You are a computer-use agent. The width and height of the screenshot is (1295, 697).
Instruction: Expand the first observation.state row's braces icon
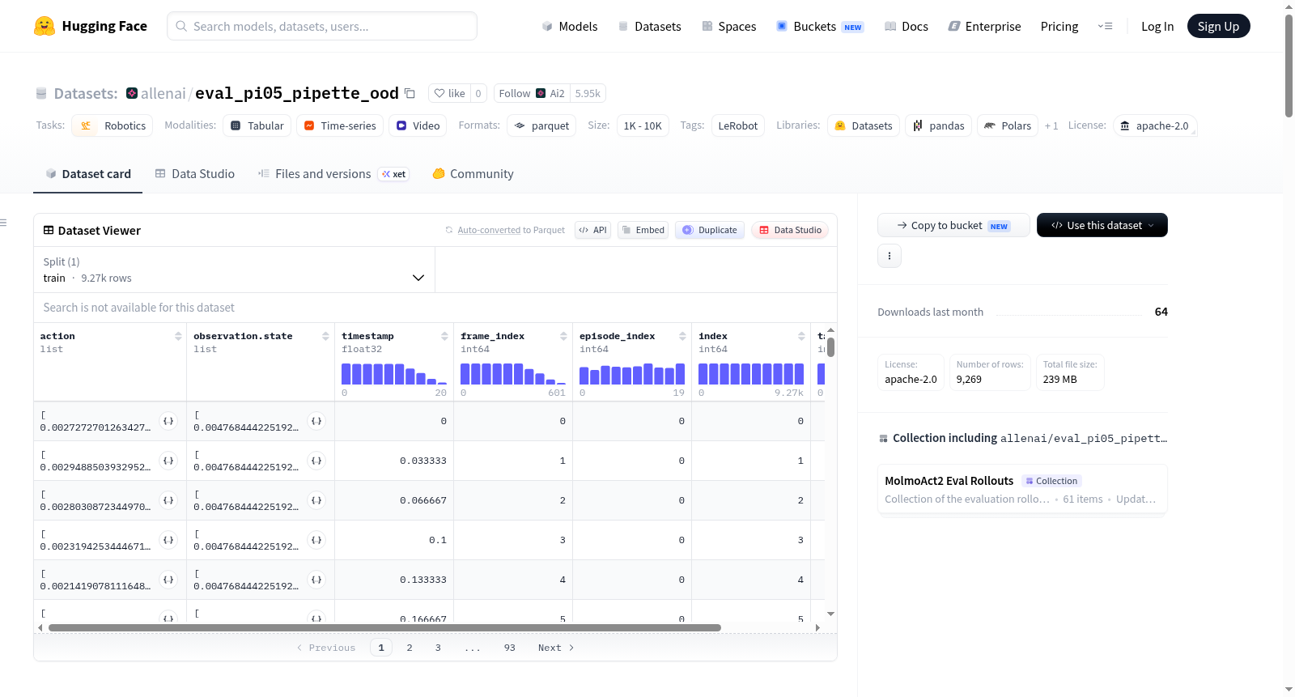click(x=316, y=421)
